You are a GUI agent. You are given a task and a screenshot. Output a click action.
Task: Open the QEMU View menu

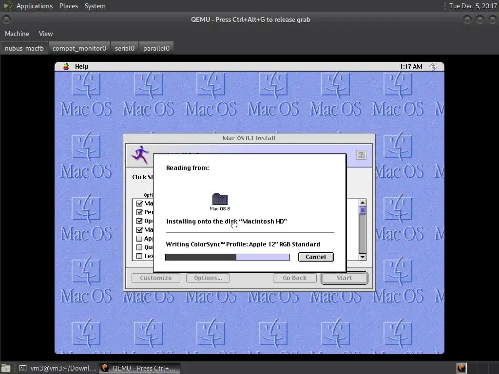[46, 34]
